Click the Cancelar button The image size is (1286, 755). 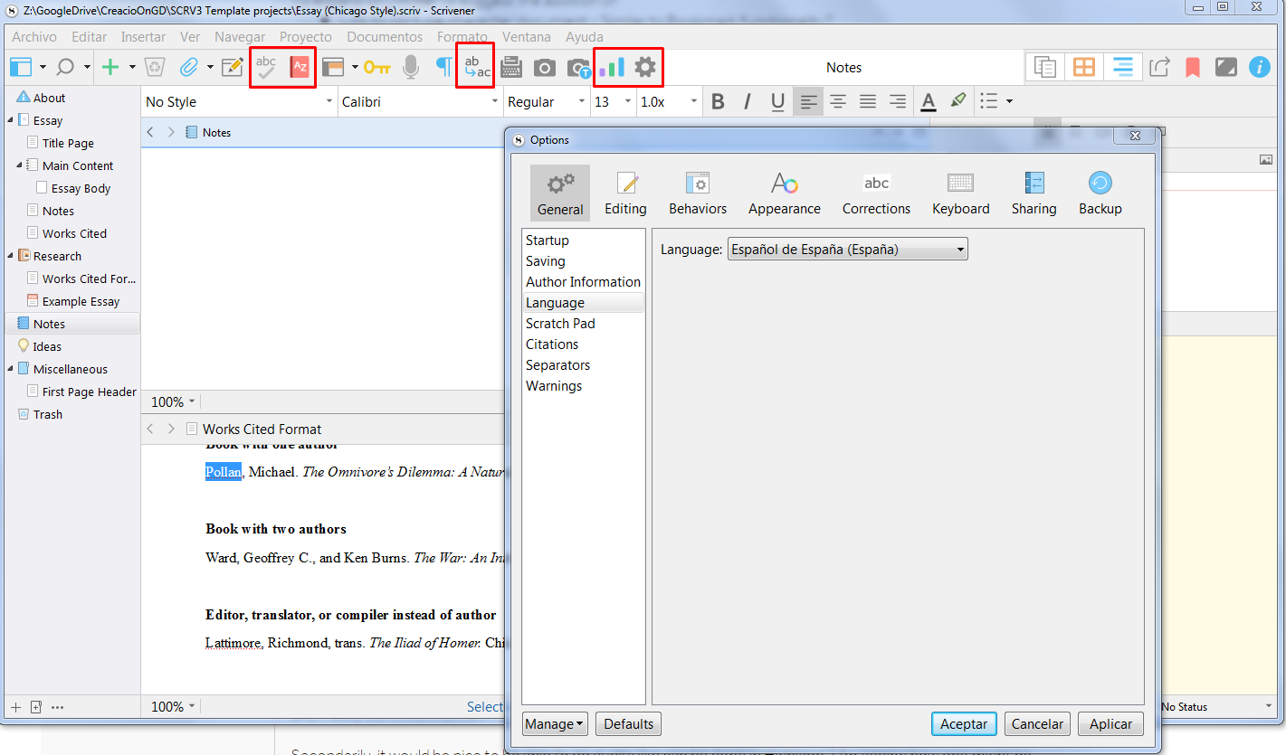pyautogui.click(x=1037, y=724)
